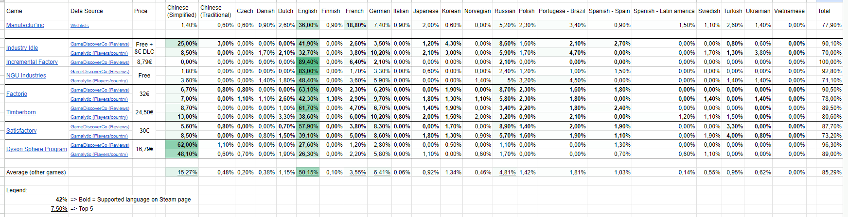
Task: Open the Satisfactory game link
Action: 21,131
